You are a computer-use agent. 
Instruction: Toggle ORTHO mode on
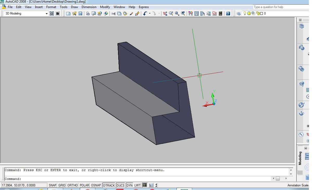[x=72, y=185]
